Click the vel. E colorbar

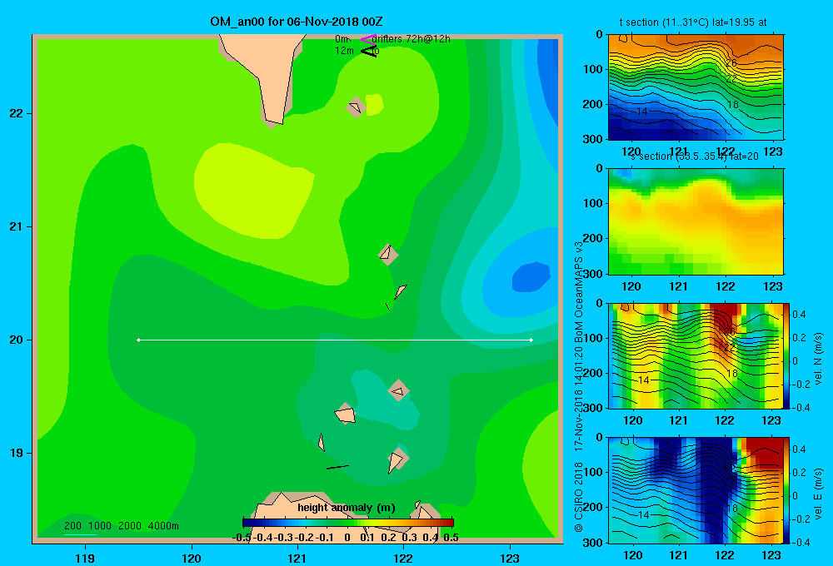pos(787,490)
